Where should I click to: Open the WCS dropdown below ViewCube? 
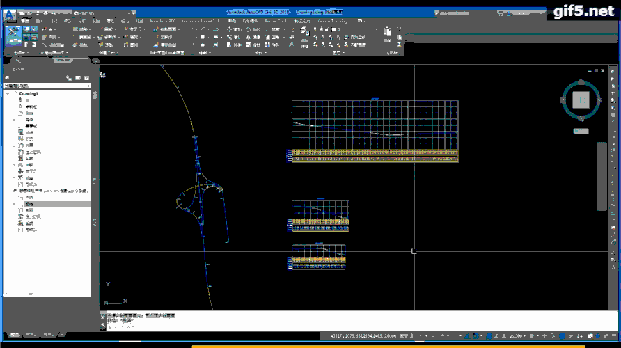tap(581, 131)
